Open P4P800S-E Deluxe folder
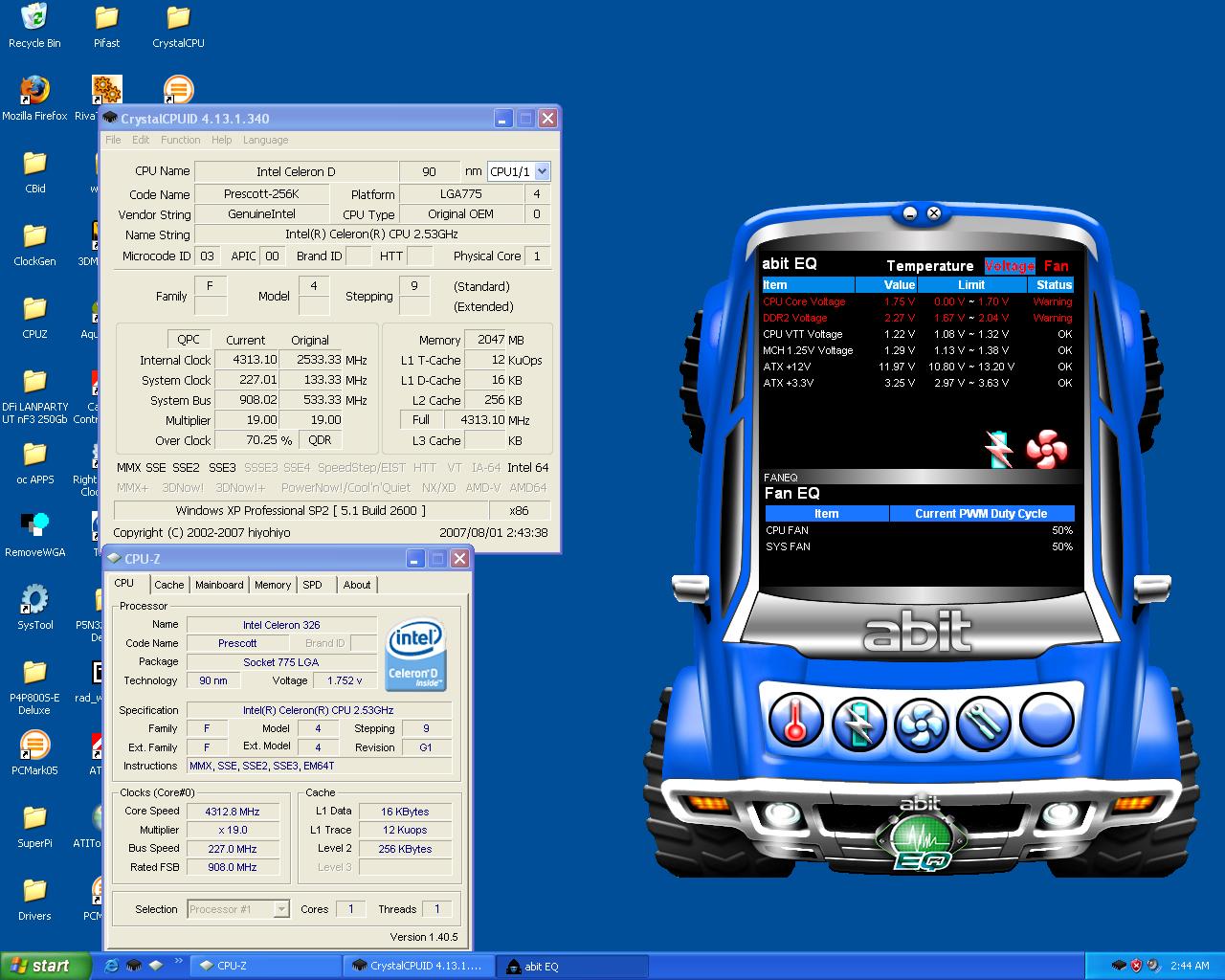The width and height of the screenshot is (1225, 980). pos(34,686)
